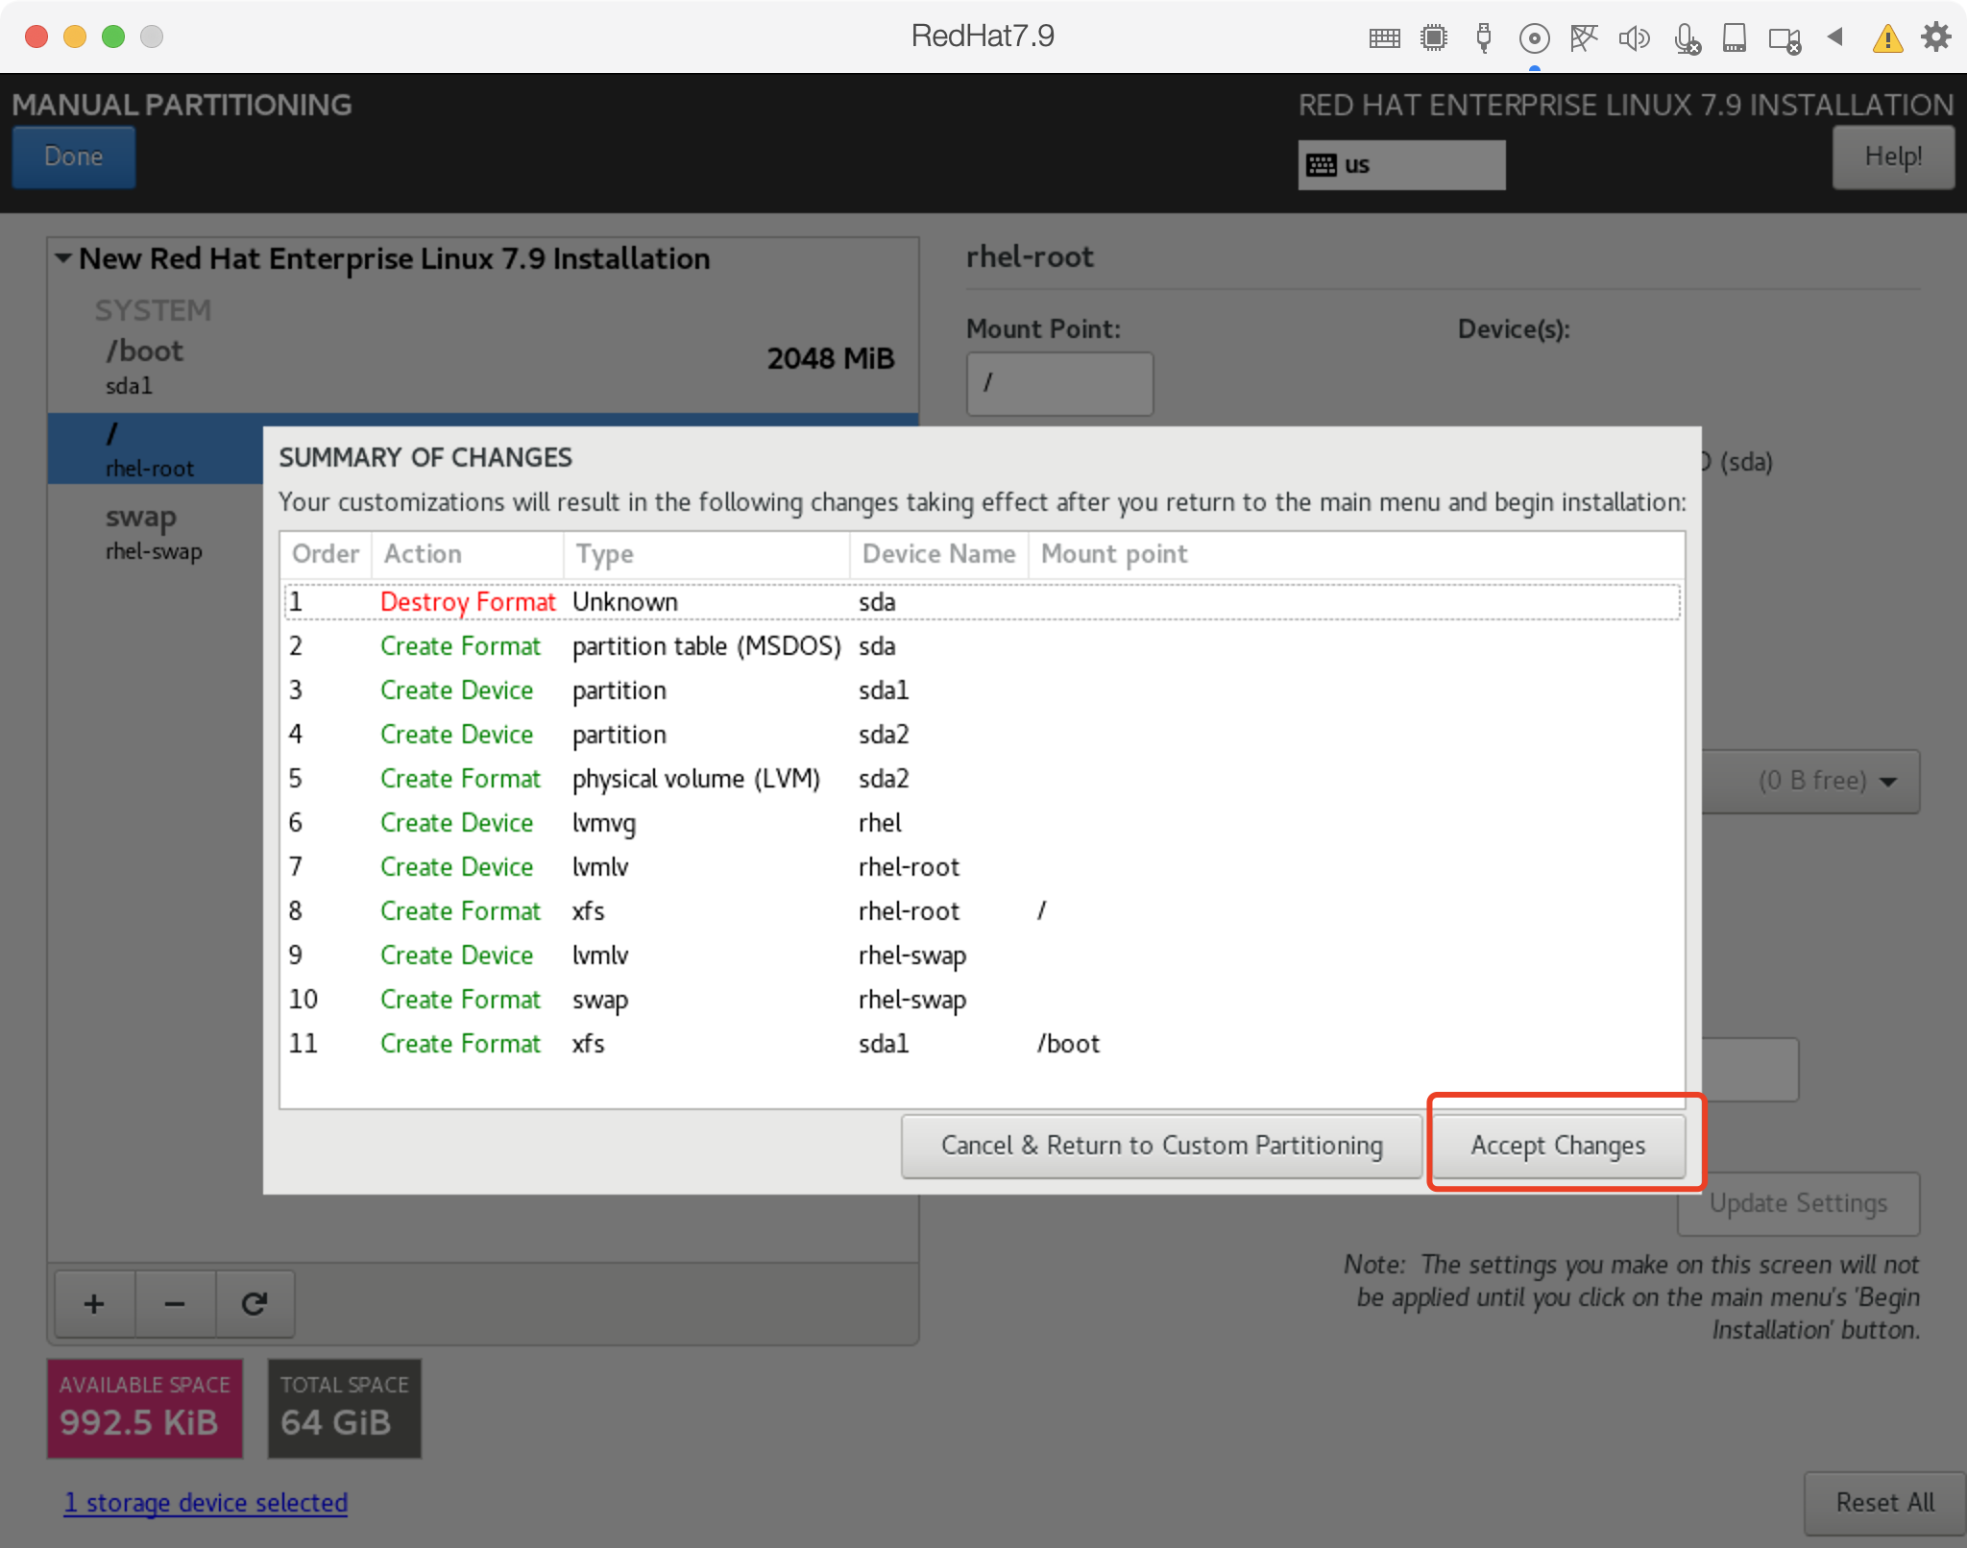Image resolution: width=1967 pixels, height=1548 pixels.
Task: Click the refresh reload storage icon
Action: (x=254, y=1304)
